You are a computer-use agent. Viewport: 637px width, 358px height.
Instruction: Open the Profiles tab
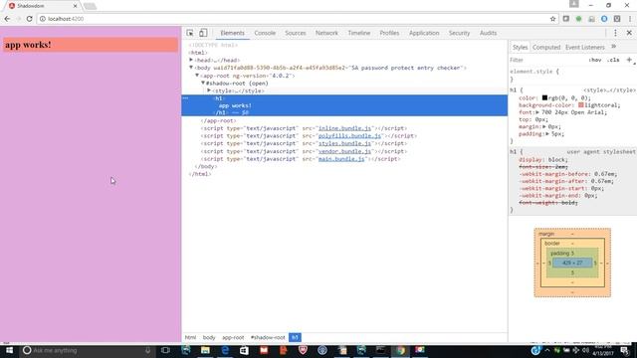pos(389,33)
